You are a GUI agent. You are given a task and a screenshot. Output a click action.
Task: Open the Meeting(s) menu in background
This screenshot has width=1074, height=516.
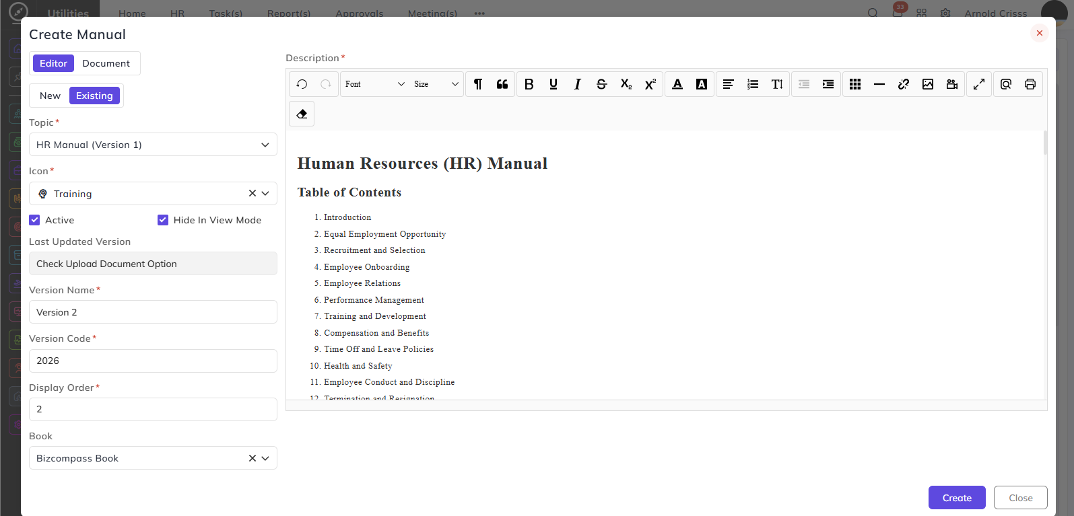pyautogui.click(x=432, y=13)
